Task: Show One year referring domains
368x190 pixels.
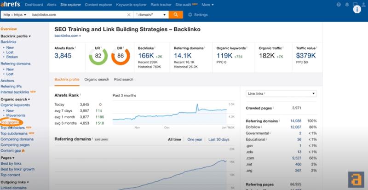Action: coord(195,139)
